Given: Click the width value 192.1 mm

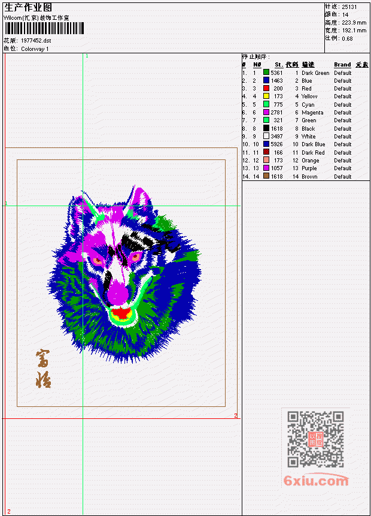Looking at the screenshot, I should [354, 31].
